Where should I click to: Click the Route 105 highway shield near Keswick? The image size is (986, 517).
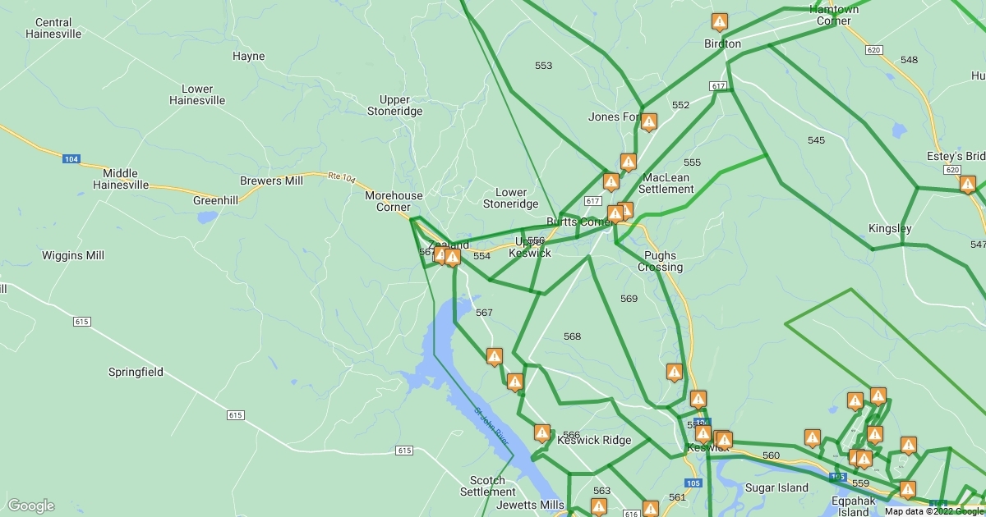[x=693, y=483]
